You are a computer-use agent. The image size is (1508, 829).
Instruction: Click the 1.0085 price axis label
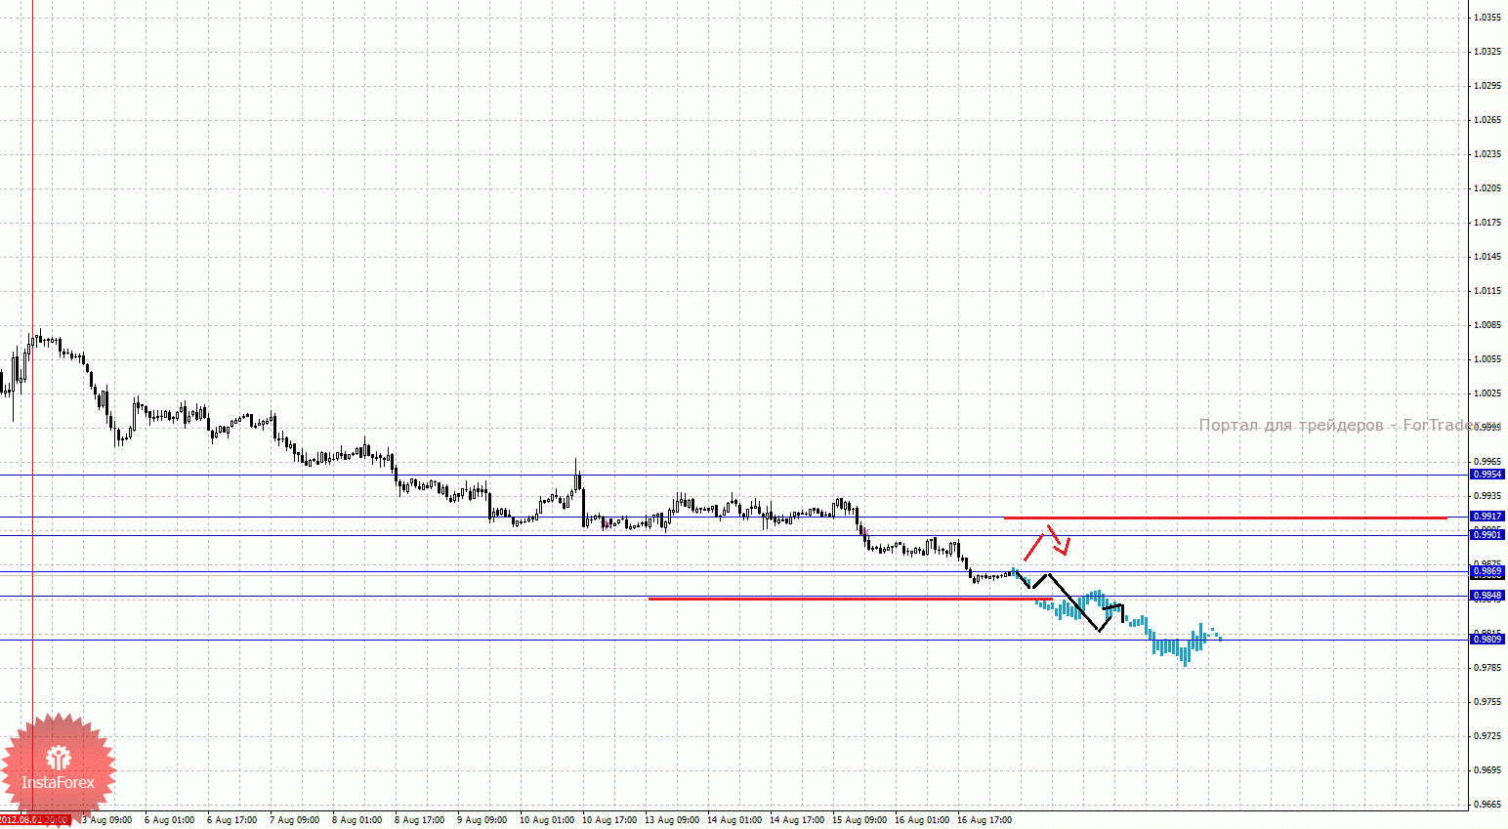(1487, 325)
